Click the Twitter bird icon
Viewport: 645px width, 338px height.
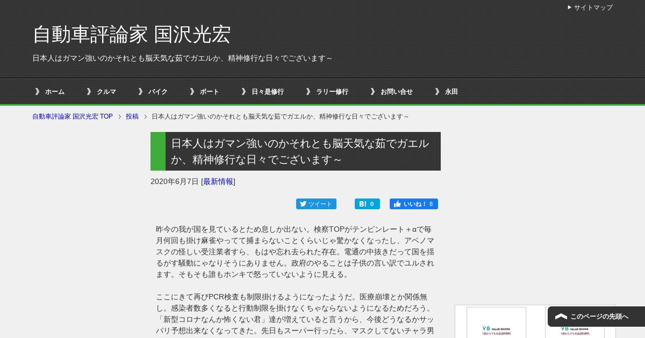[x=303, y=204]
